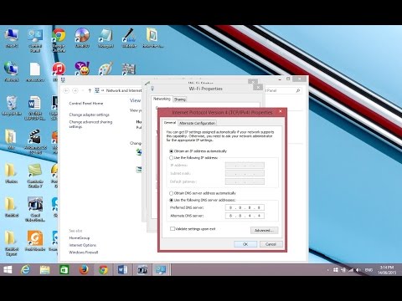Open Control Panel Home link
The height and width of the screenshot is (301, 402).
[x=86, y=104]
